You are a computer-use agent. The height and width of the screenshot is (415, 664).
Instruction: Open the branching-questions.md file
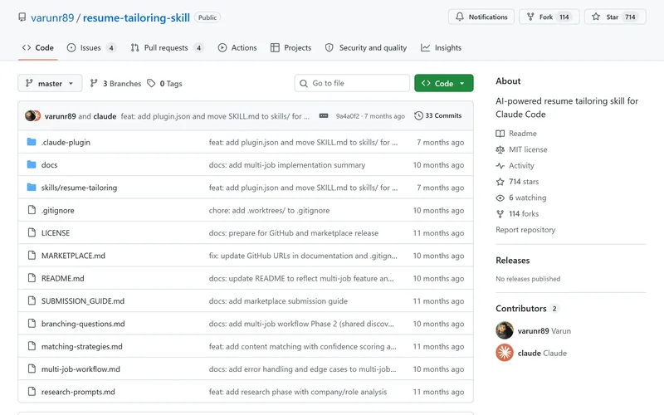pyautogui.click(x=83, y=324)
